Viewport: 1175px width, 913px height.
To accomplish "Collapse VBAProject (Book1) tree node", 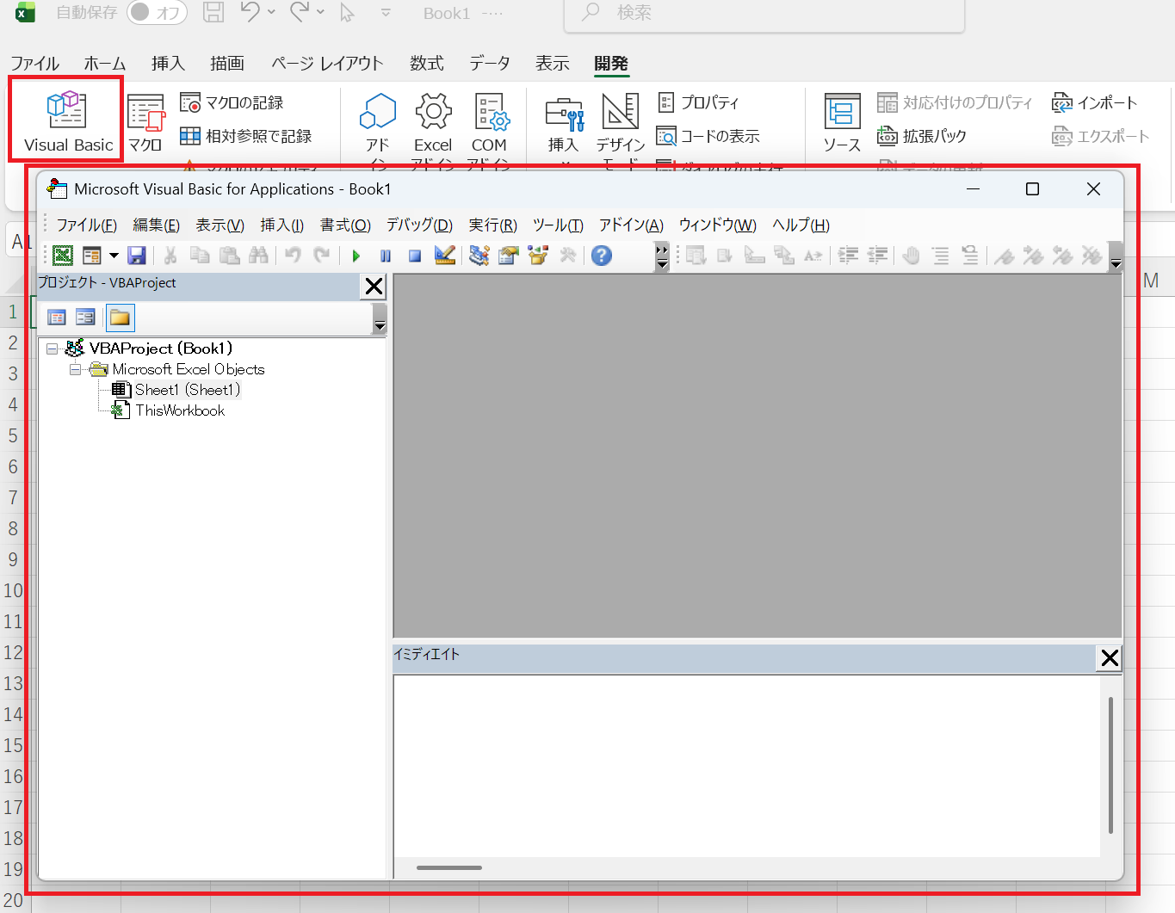I will tap(53, 349).
